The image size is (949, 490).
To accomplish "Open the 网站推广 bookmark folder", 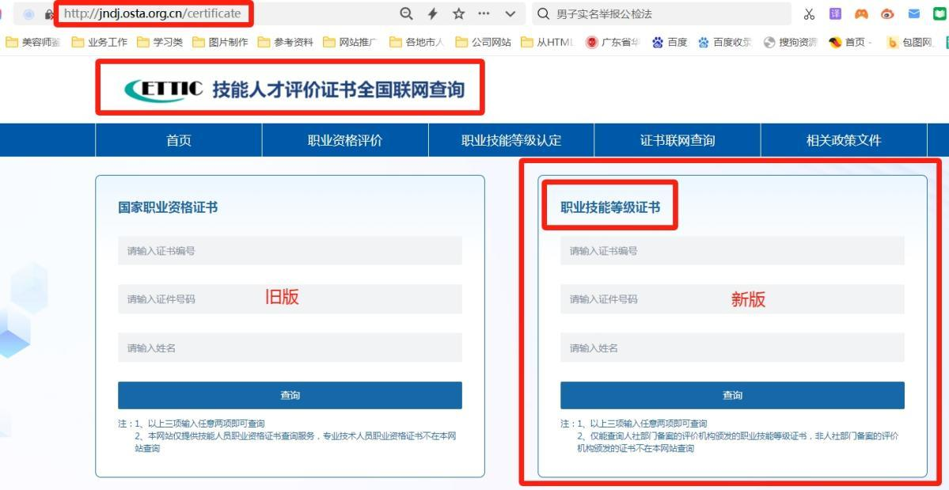I will [x=351, y=42].
